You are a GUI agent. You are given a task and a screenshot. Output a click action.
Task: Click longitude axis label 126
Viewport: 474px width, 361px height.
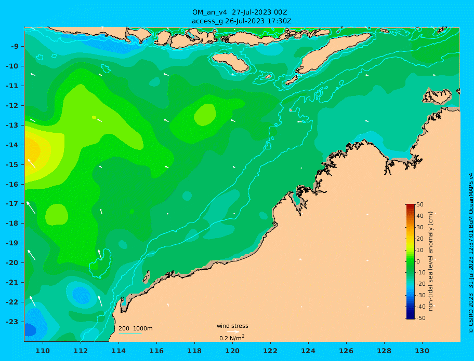click(346, 351)
